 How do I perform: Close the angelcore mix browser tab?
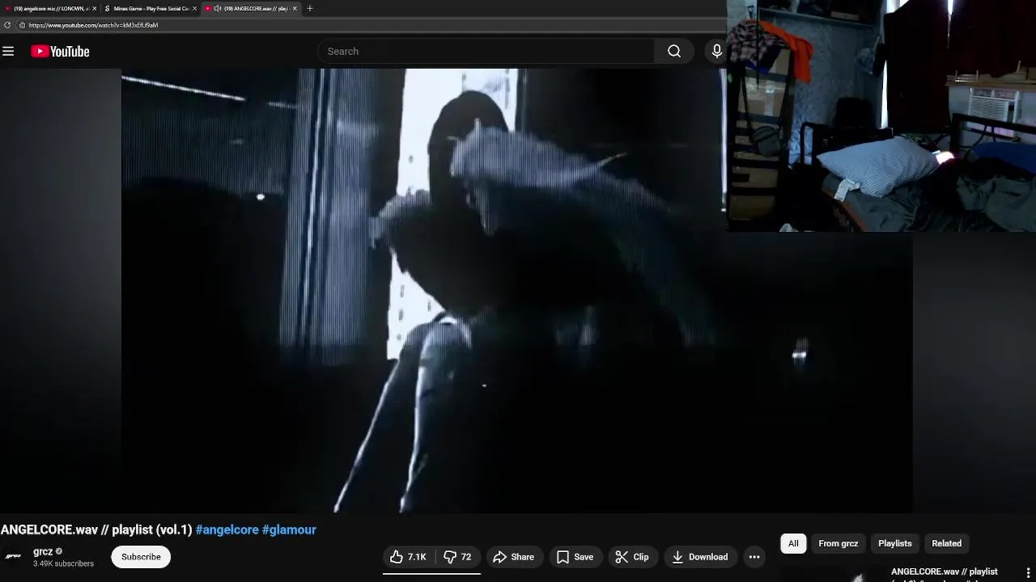coord(94,8)
